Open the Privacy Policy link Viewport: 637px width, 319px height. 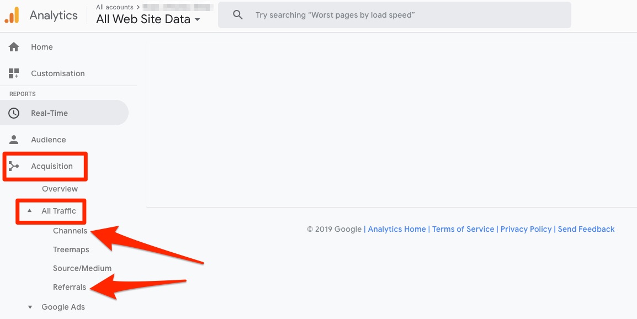click(x=526, y=229)
